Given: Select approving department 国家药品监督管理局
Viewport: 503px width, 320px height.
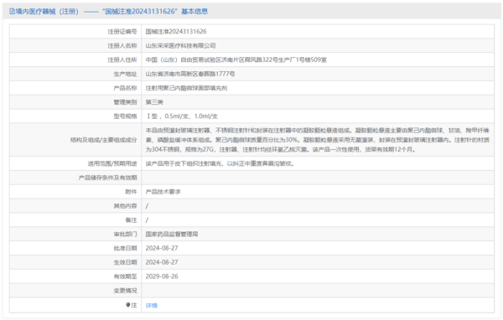Looking at the screenshot, I should [172, 234].
